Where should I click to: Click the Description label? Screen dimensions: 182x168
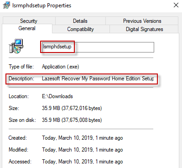coord(21,79)
